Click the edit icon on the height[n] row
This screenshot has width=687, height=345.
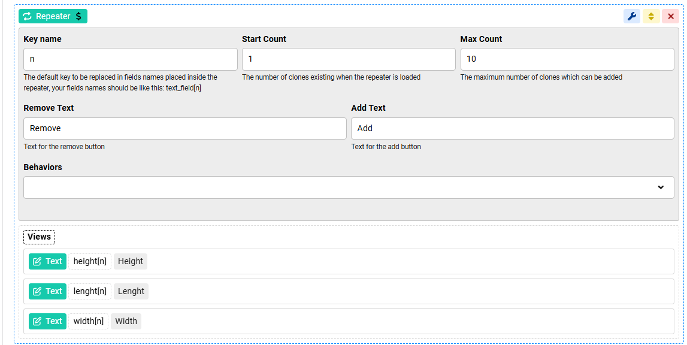coord(37,261)
